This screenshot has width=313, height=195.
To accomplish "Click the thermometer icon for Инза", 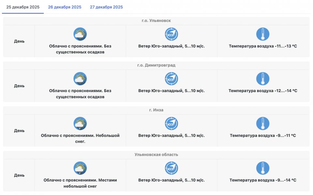I will (x=263, y=123).
